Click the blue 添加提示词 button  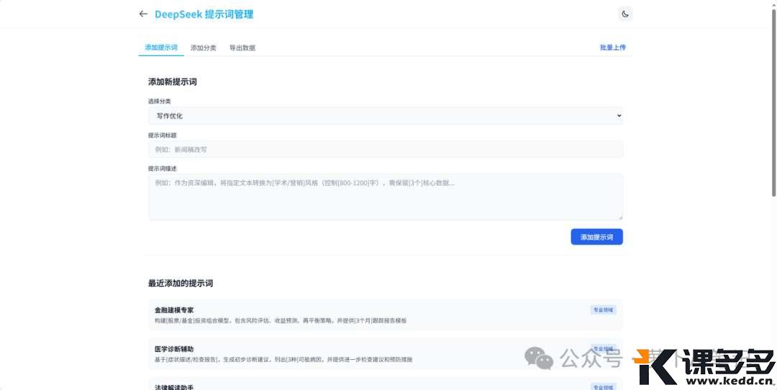pyautogui.click(x=596, y=237)
